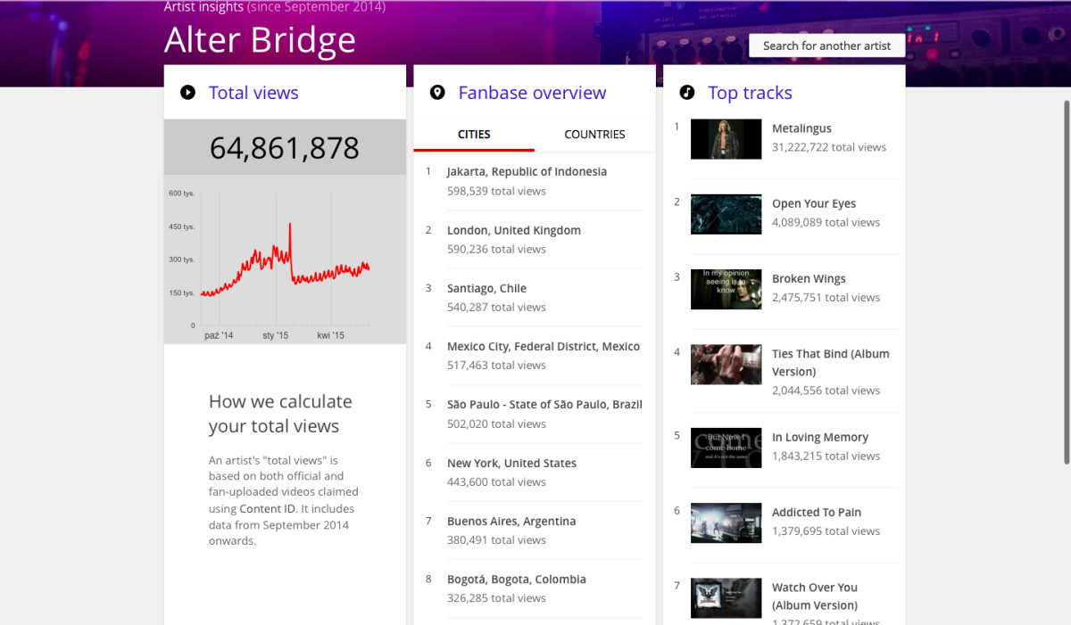
Task: Switch to the Cities tab
Action: [x=474, y=135]
